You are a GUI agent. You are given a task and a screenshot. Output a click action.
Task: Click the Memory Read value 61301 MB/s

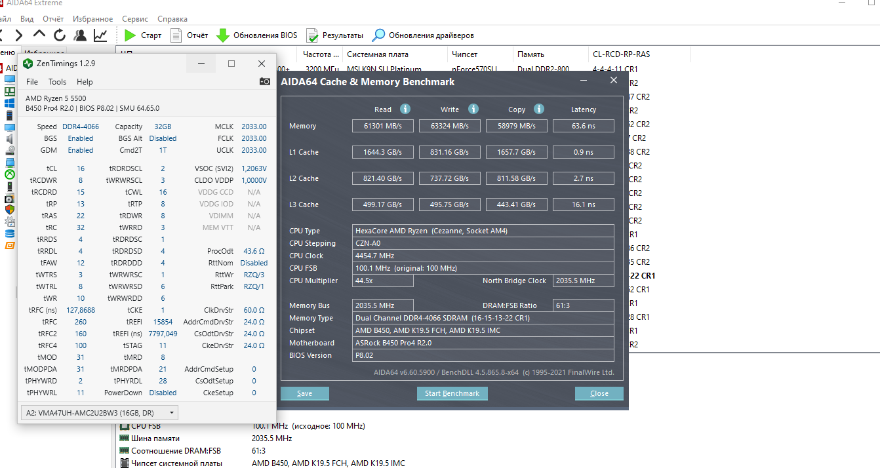coord(383,126)
